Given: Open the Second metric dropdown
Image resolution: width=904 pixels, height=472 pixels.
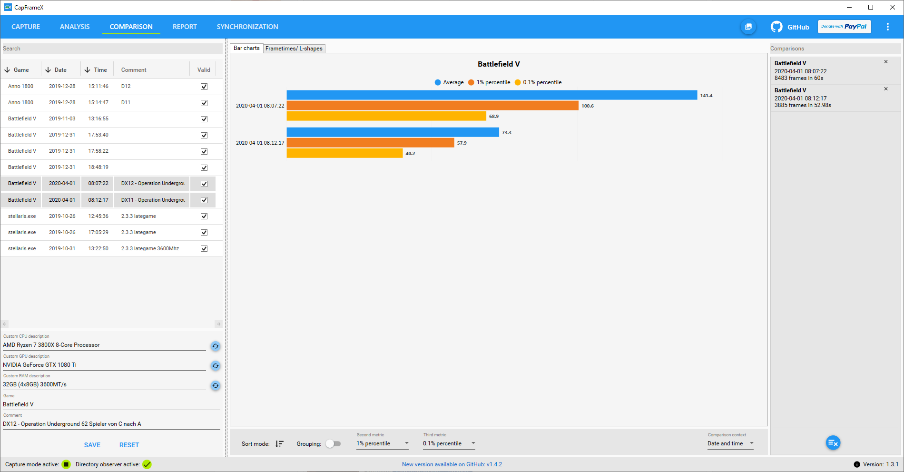Looking at the screenshot, I should pos(383,443).
